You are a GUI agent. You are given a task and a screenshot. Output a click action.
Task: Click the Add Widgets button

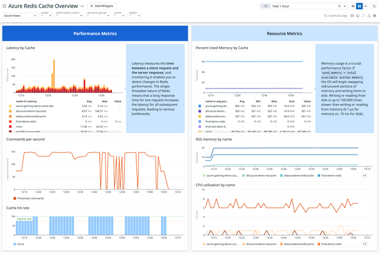tap(101, 6)
